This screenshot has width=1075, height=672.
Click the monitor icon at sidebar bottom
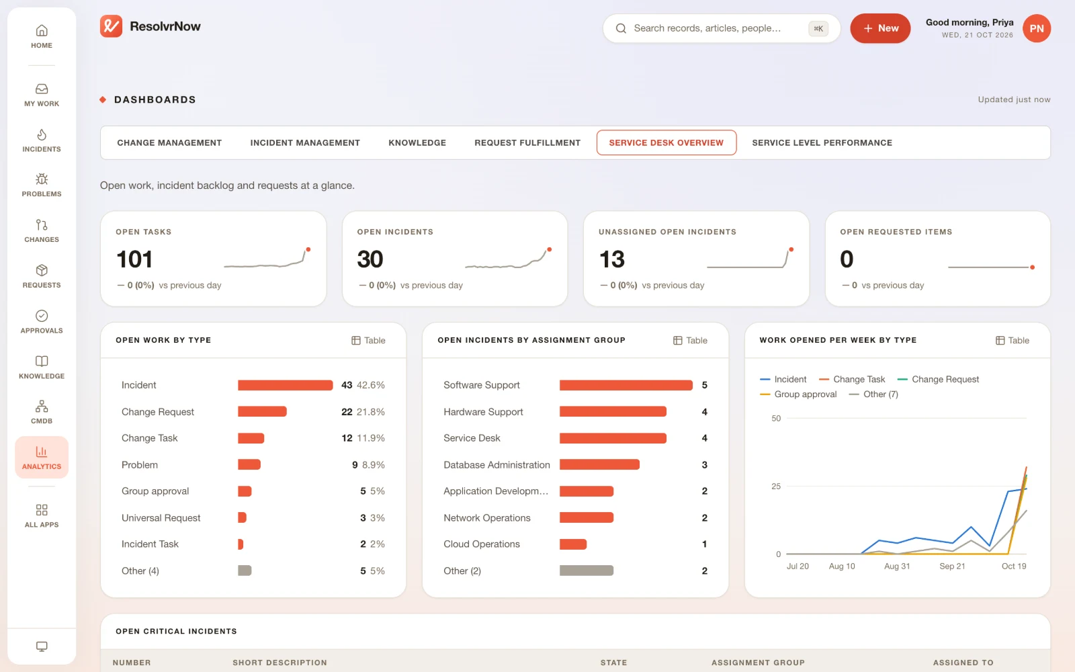[42, 646]
